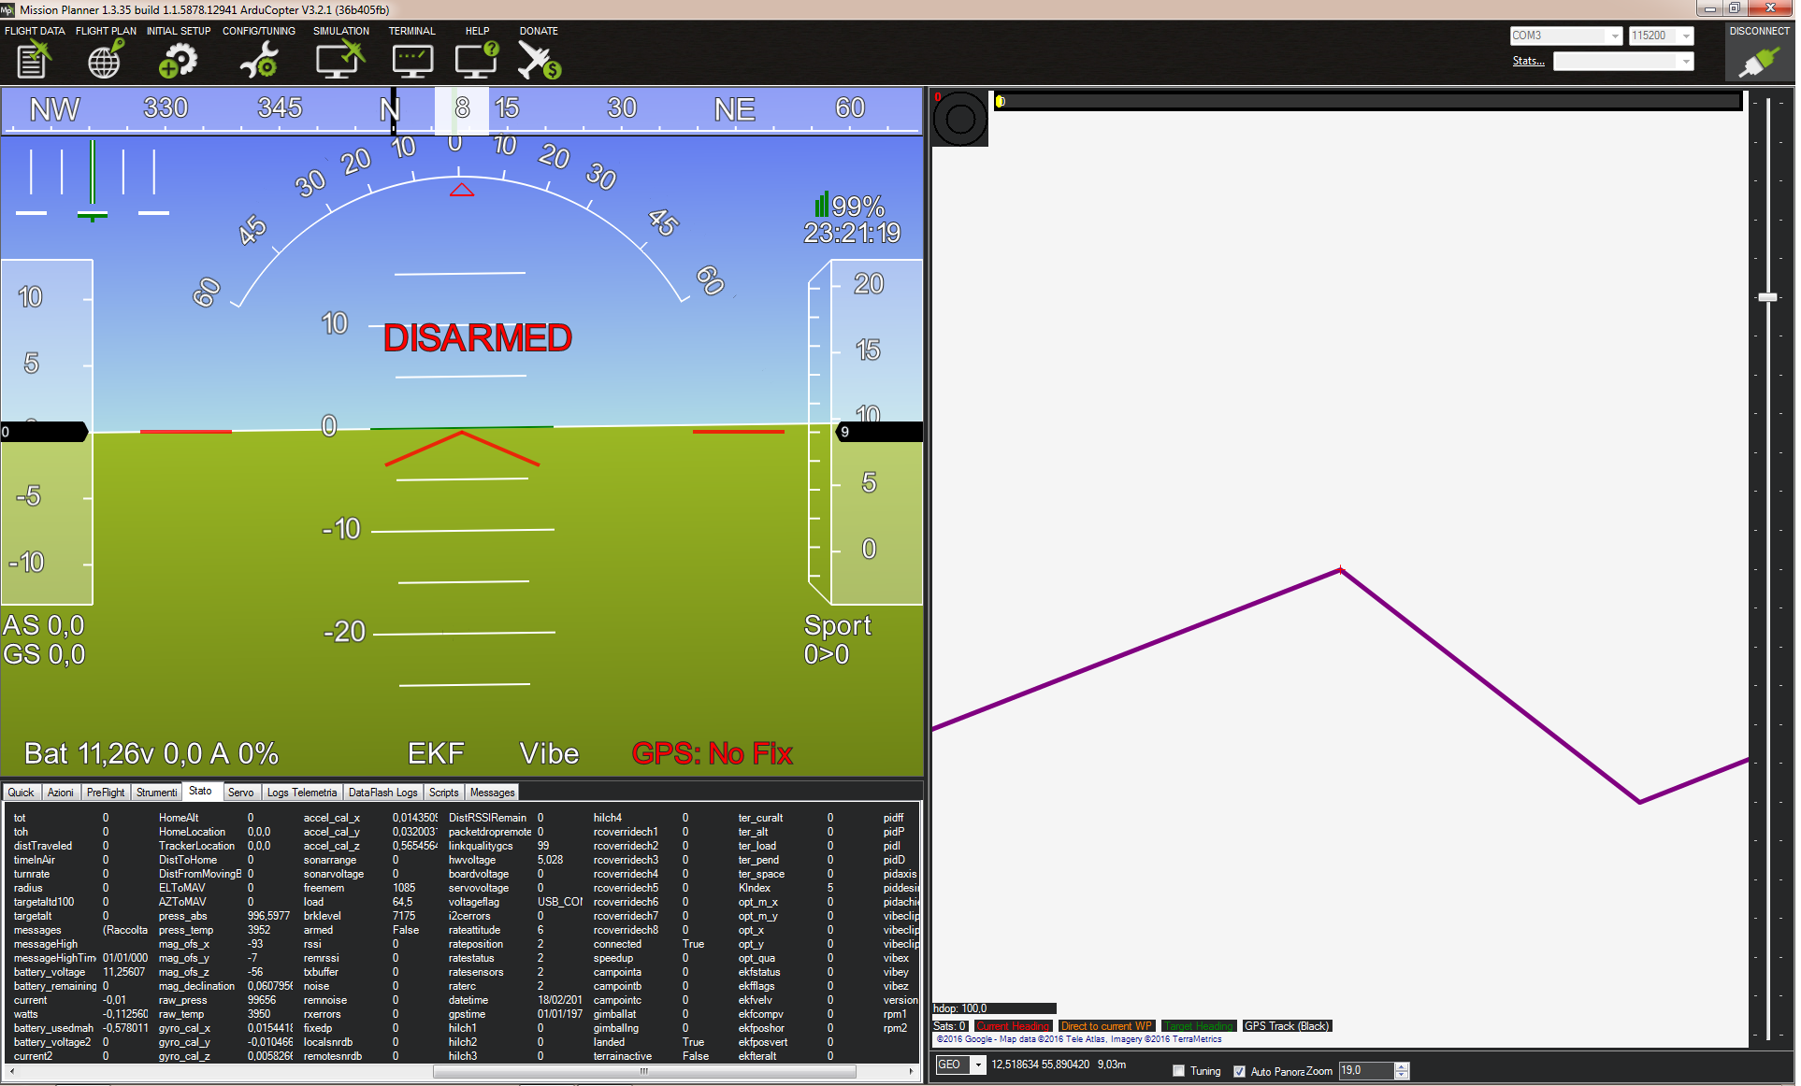Viewport: 1801px width, 1086px height.
Task: Click the Sport flight mode text
Action: click(x=838, y=625)
